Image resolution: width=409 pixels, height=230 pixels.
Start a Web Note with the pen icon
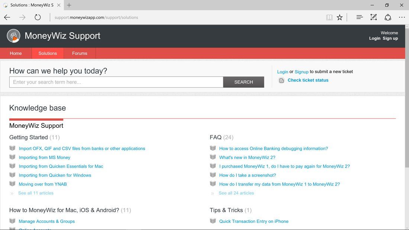[373, 17]
